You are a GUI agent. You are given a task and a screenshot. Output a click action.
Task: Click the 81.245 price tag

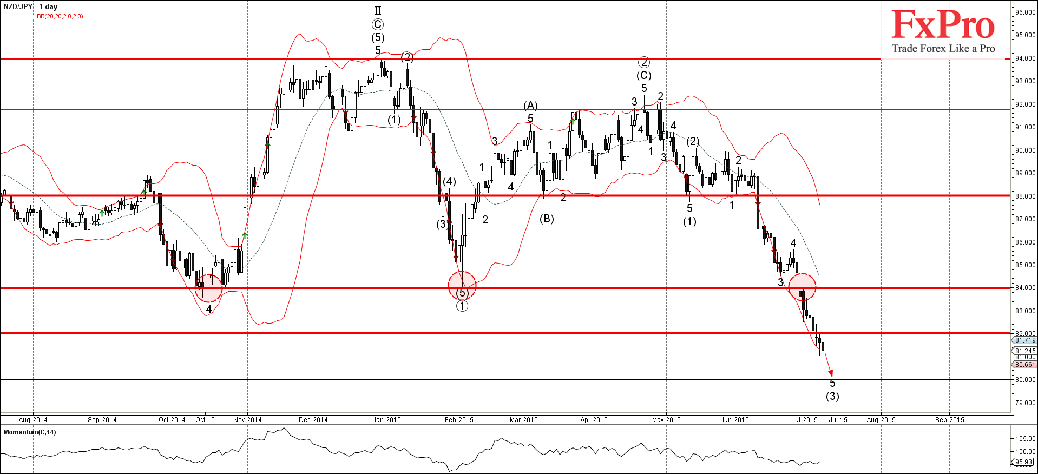click(1026, 351)
